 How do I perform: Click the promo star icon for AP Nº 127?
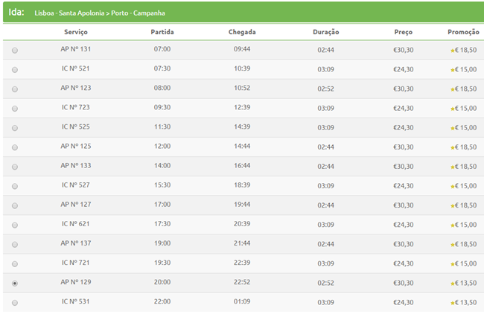(x=453, y=206)
